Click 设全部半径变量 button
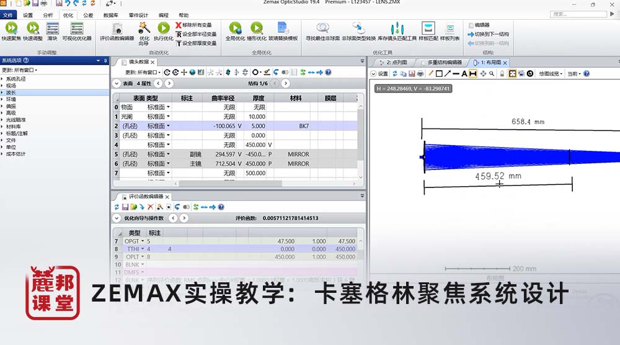The height and width of the screenshot is (345, 620). coord(197,34)
